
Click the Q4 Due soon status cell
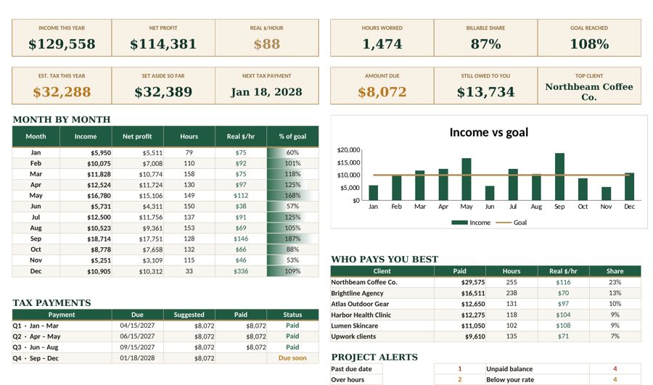[x=292, y=358]
